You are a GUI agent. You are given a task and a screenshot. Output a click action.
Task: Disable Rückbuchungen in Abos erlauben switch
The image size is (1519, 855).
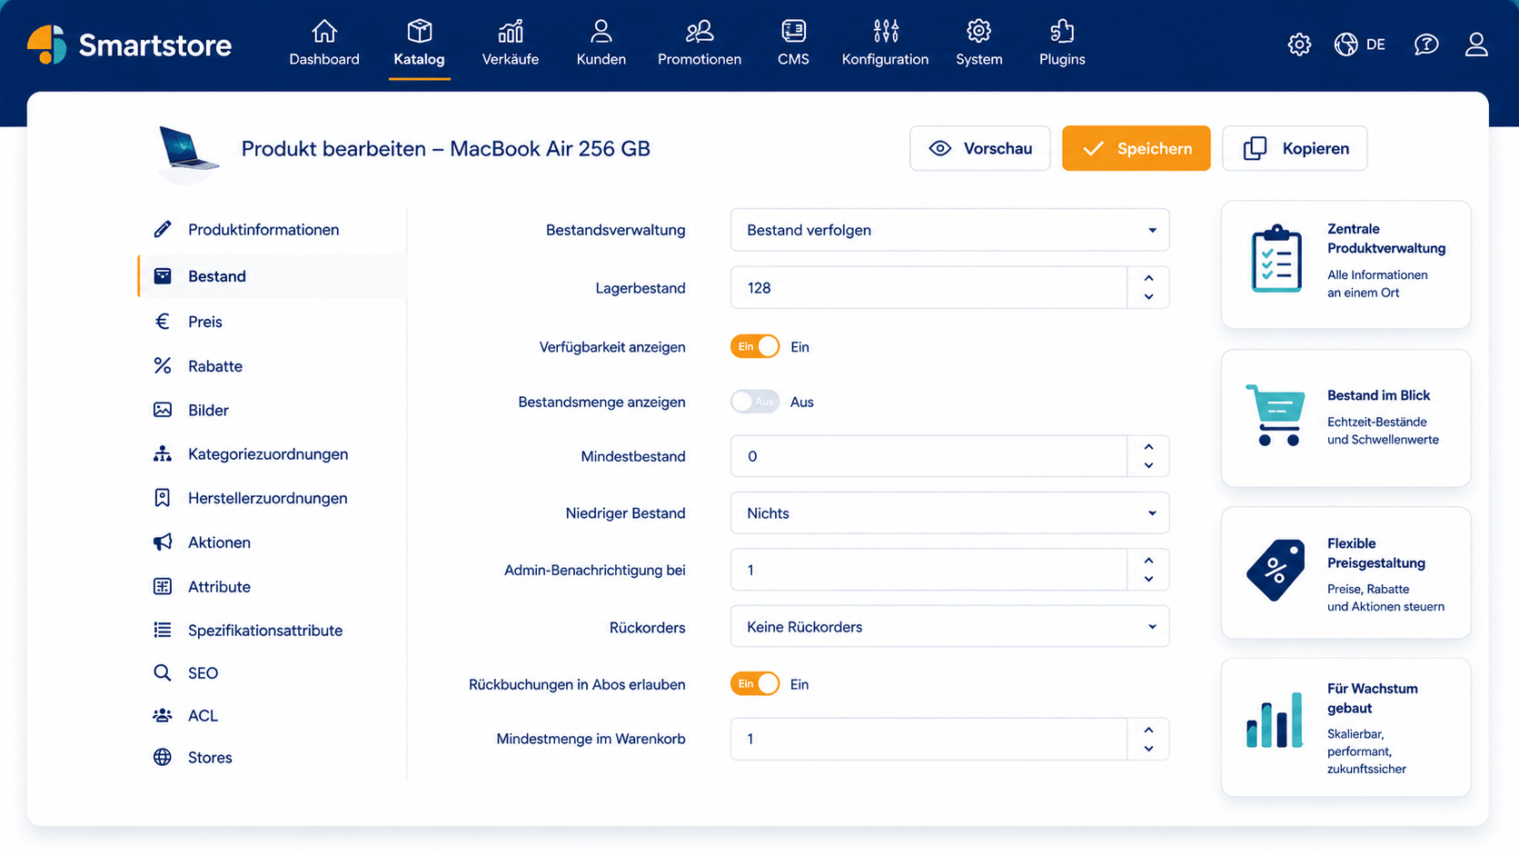point(755,684)
